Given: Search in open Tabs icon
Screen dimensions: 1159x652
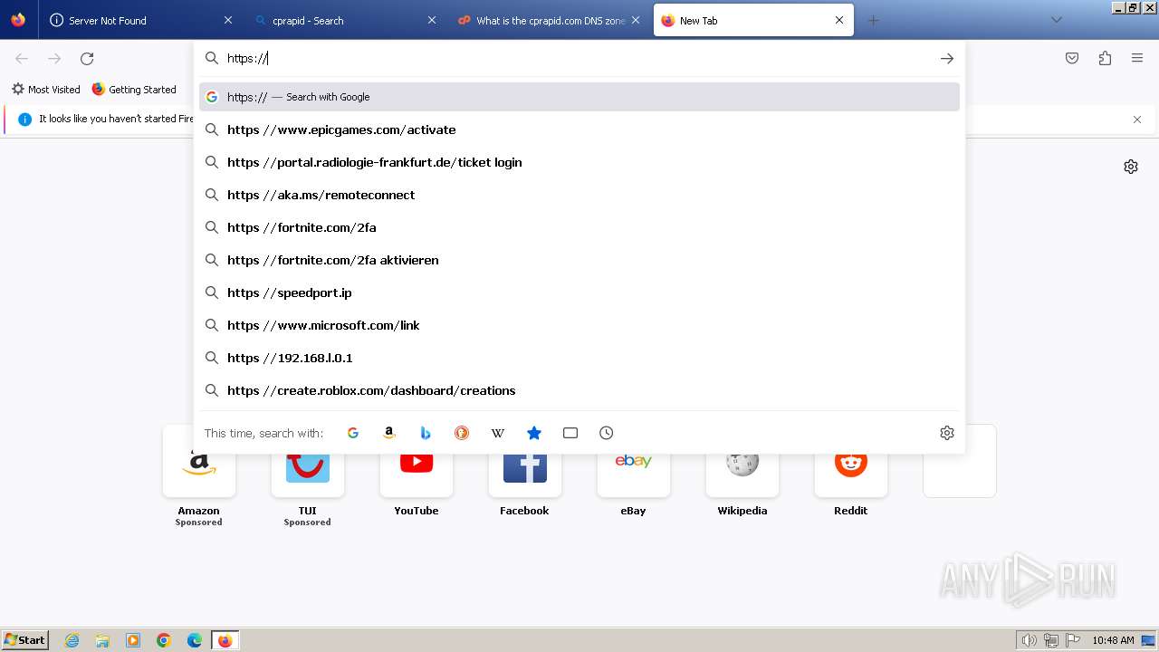Looking at the screenshot, I should pyautogui.click(x=570, y=433).
